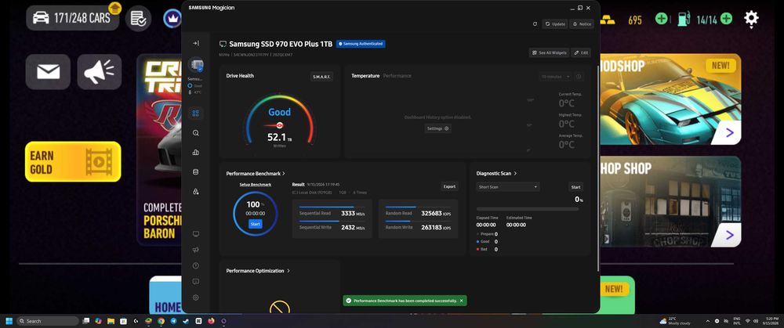Click the Setup Benchmark link
Screen dimensions: 784x328
256,185
